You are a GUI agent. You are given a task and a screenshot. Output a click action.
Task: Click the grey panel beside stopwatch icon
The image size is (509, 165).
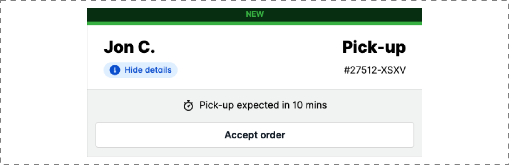(134, 106)
